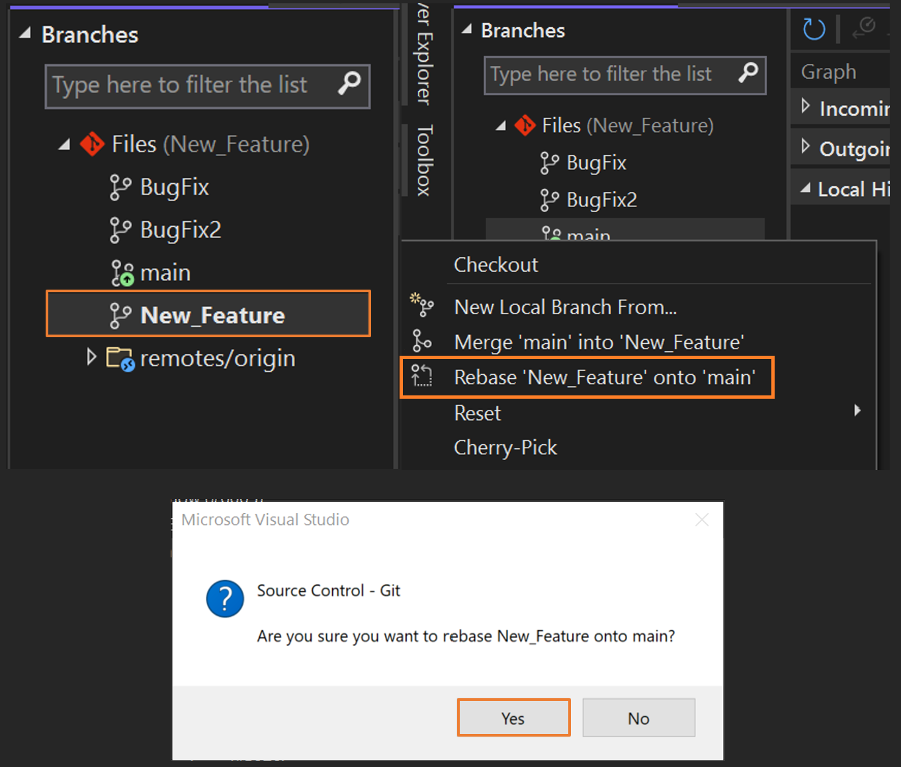Screen dimensions: 901x767
Task: Open the Reset submenu arrow
Action: coord(857,411)
